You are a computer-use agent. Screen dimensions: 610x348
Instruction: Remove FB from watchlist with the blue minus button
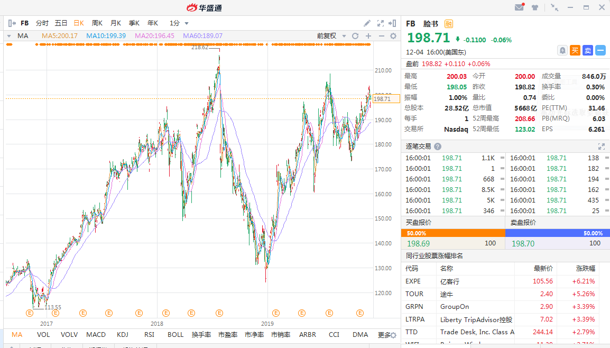tap(600, 50)
